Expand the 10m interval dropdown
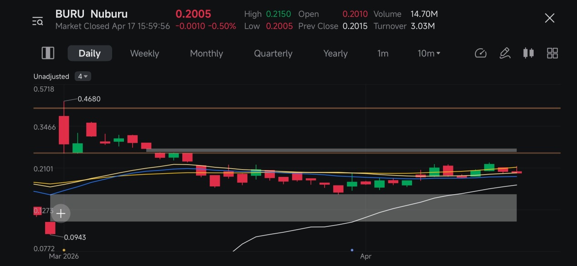This screenshot has width=577, height=266. coord(429,53)
